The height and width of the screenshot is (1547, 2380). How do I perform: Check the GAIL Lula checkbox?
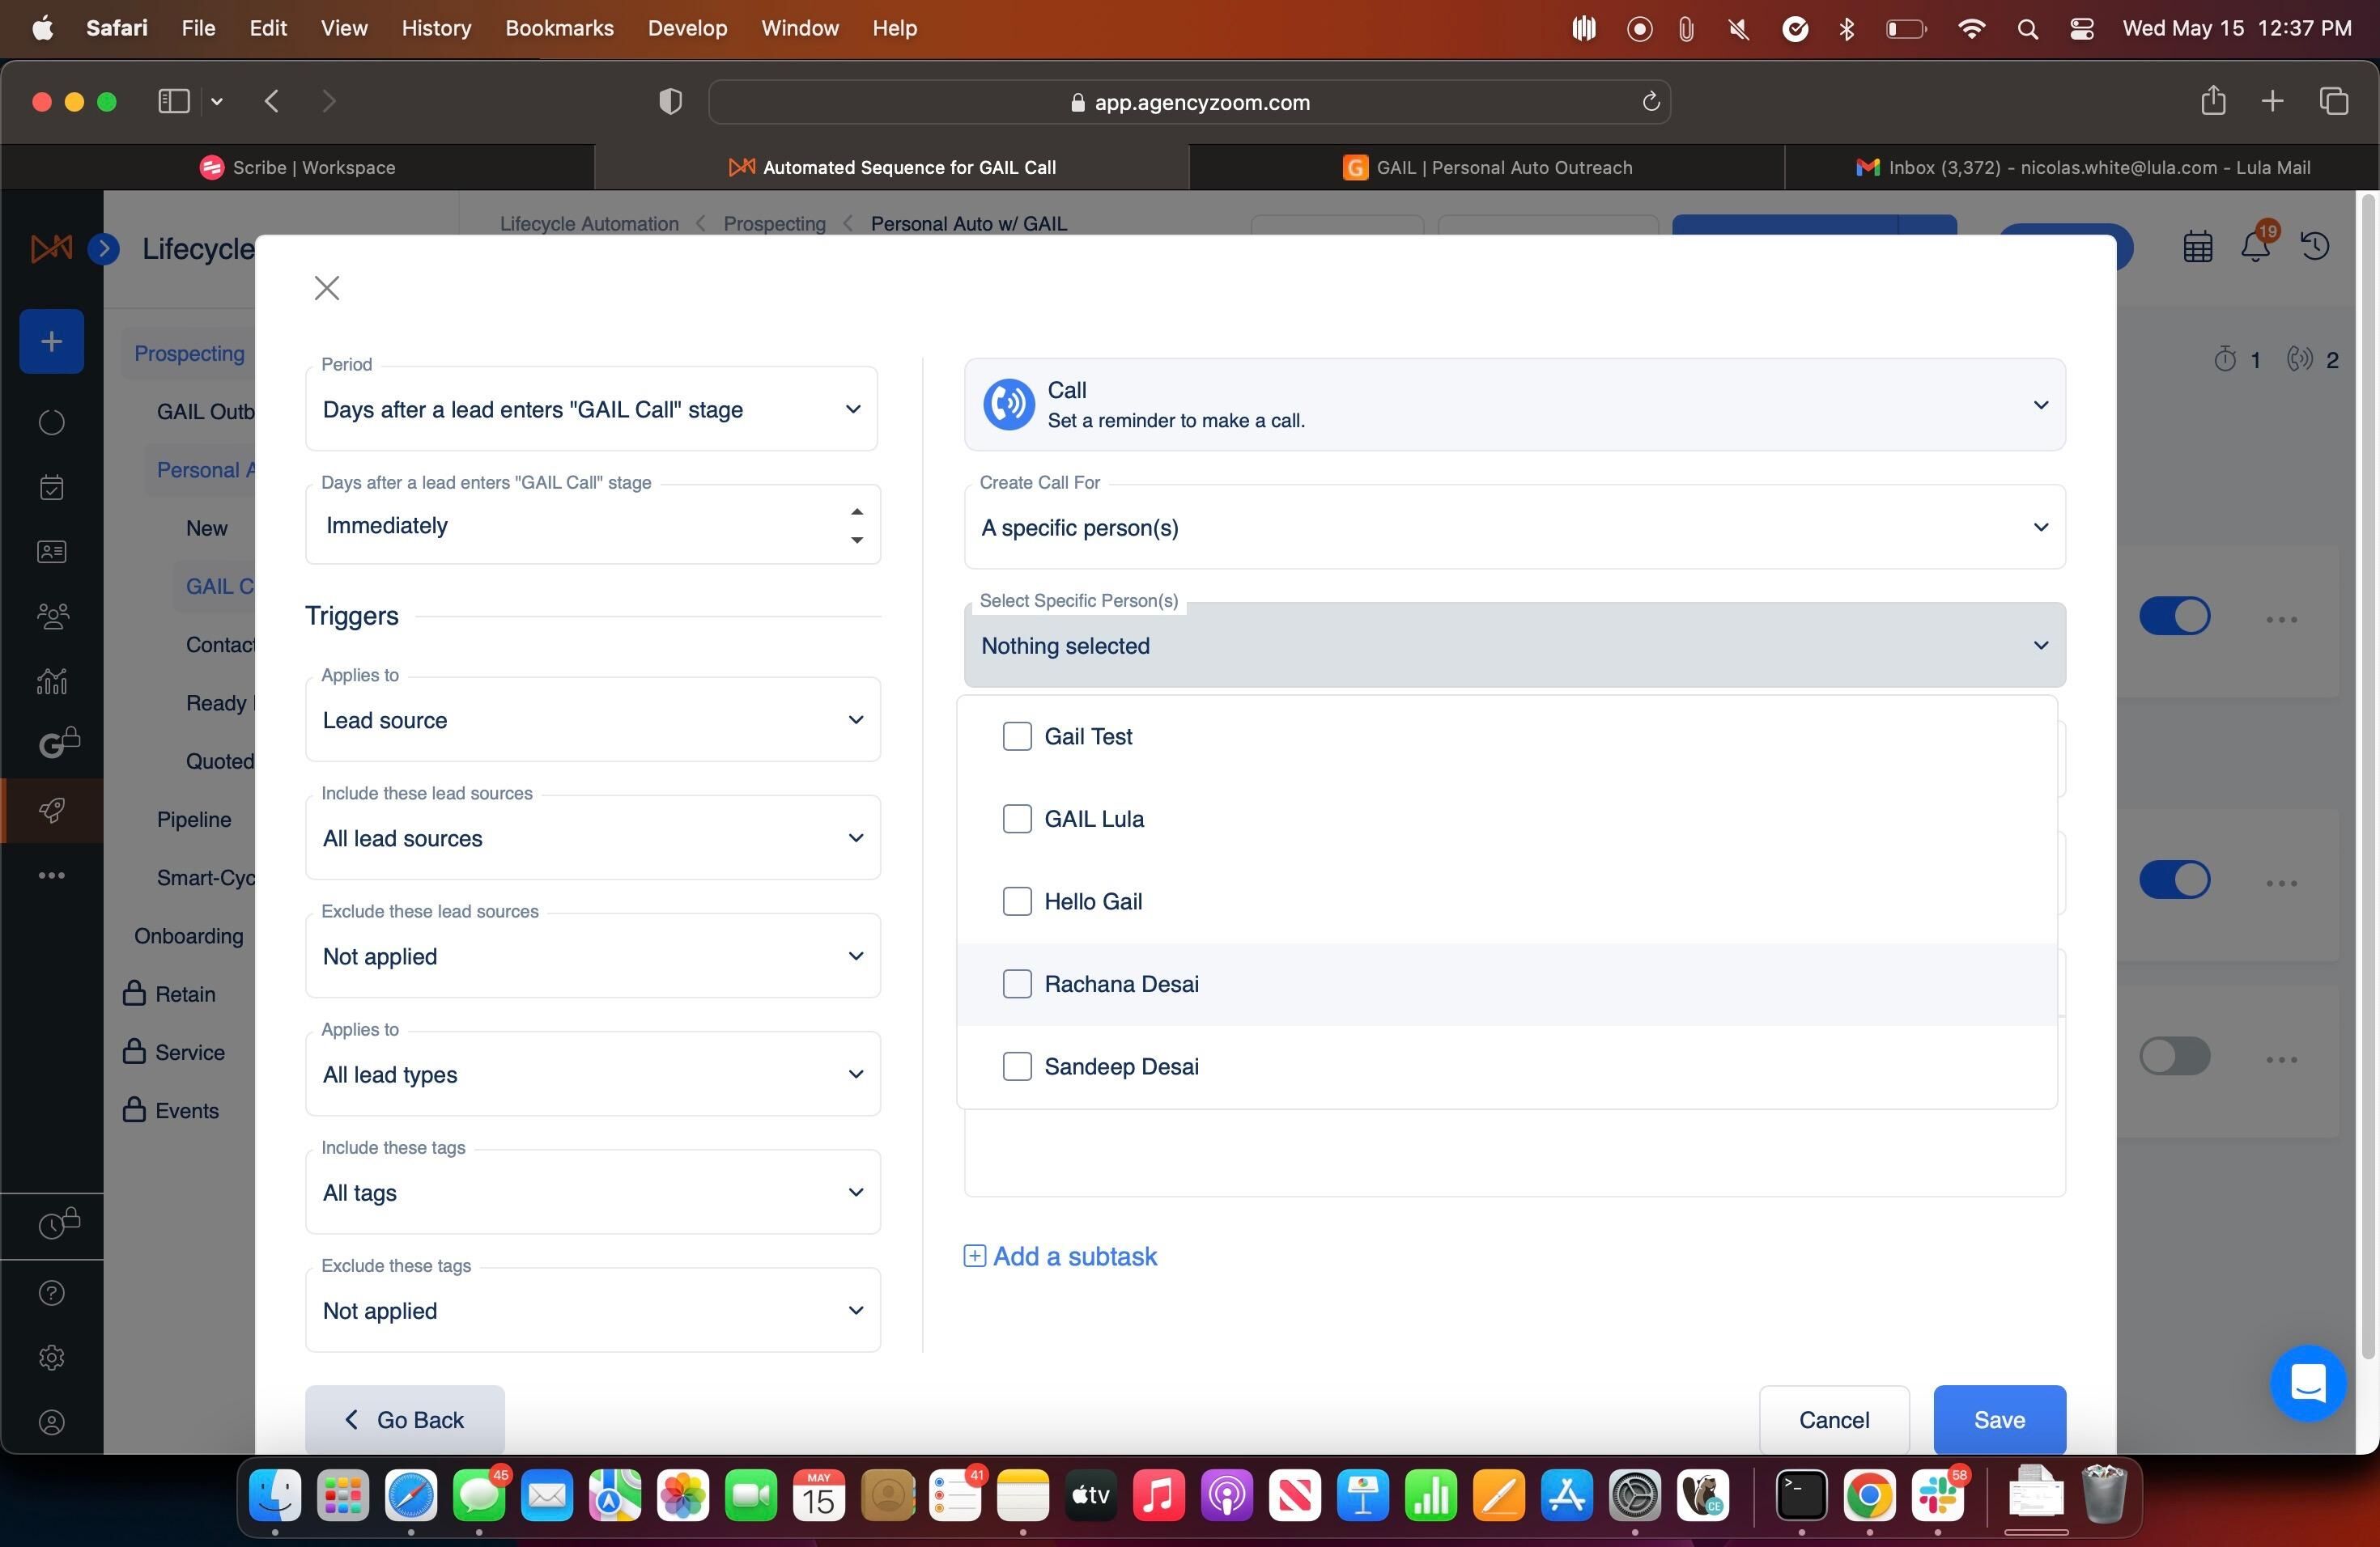tap(1017, 819)
